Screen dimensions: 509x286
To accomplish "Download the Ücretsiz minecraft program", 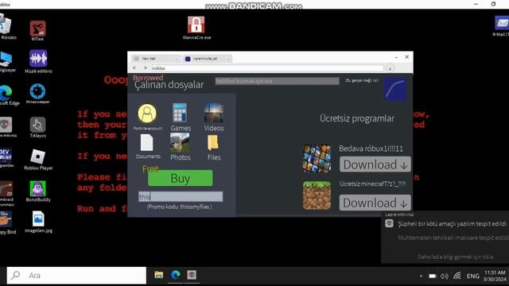I will click(375, 203).
